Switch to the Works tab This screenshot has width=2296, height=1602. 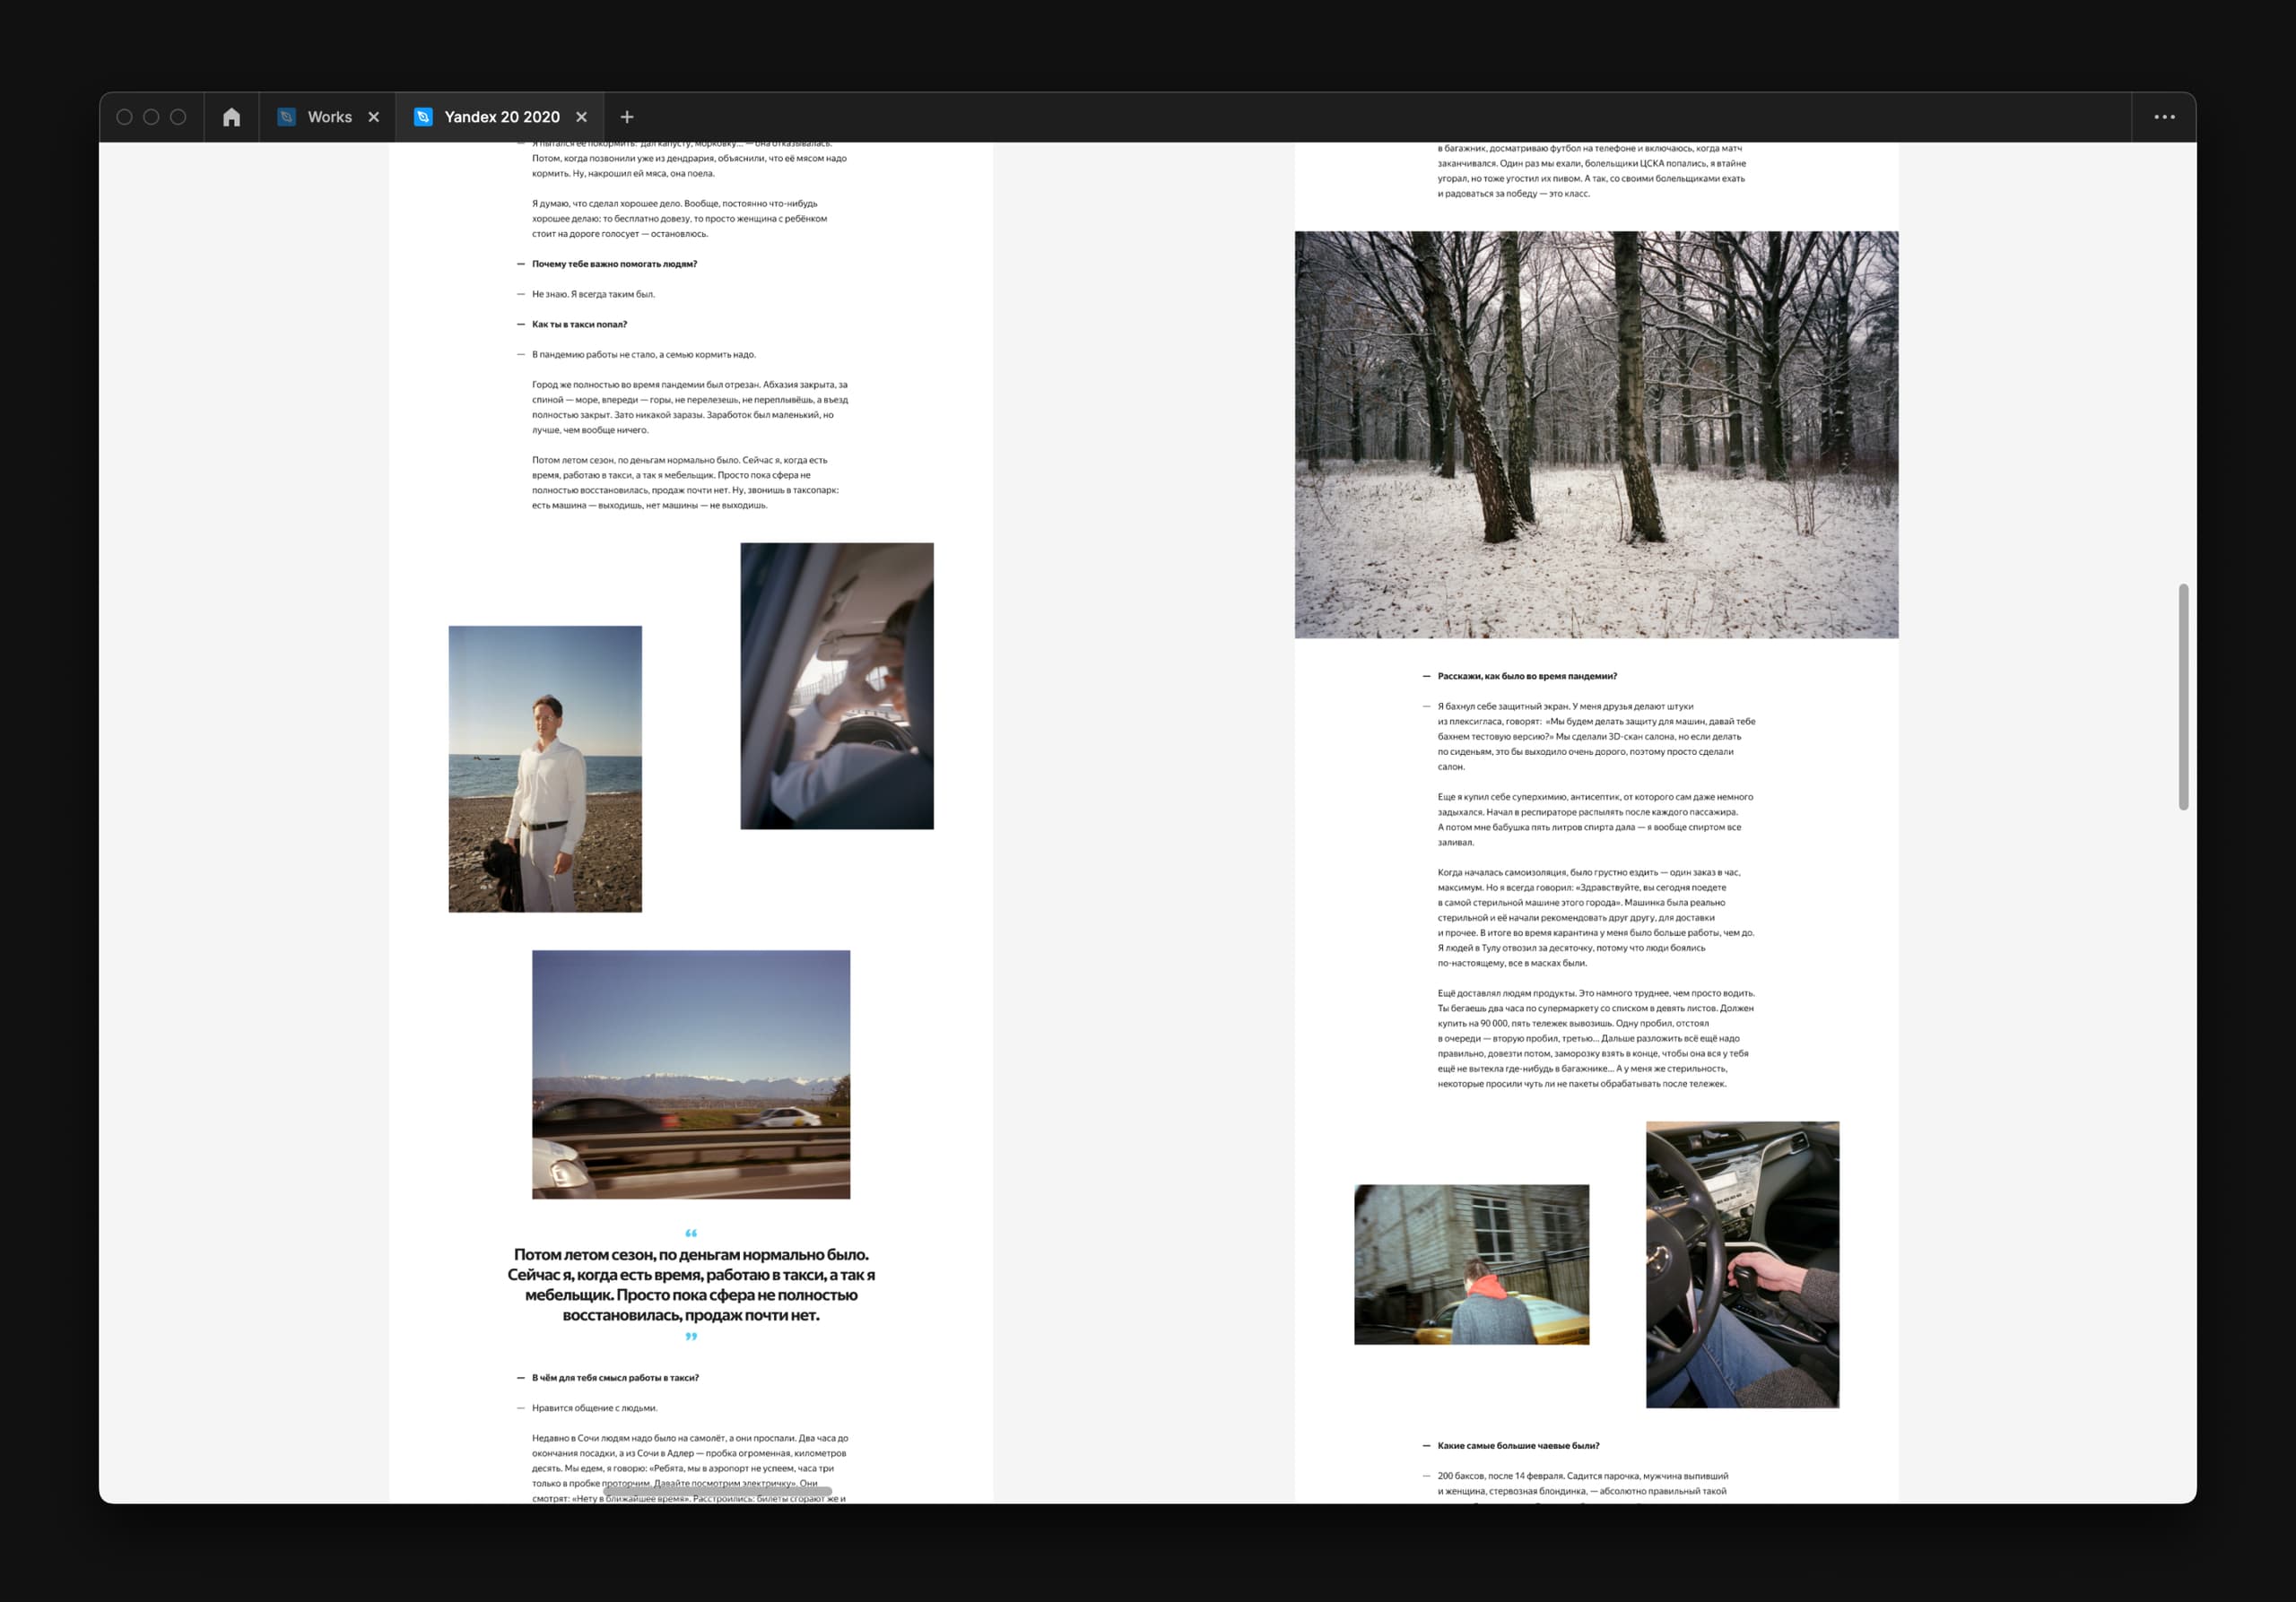click(329, 117)
